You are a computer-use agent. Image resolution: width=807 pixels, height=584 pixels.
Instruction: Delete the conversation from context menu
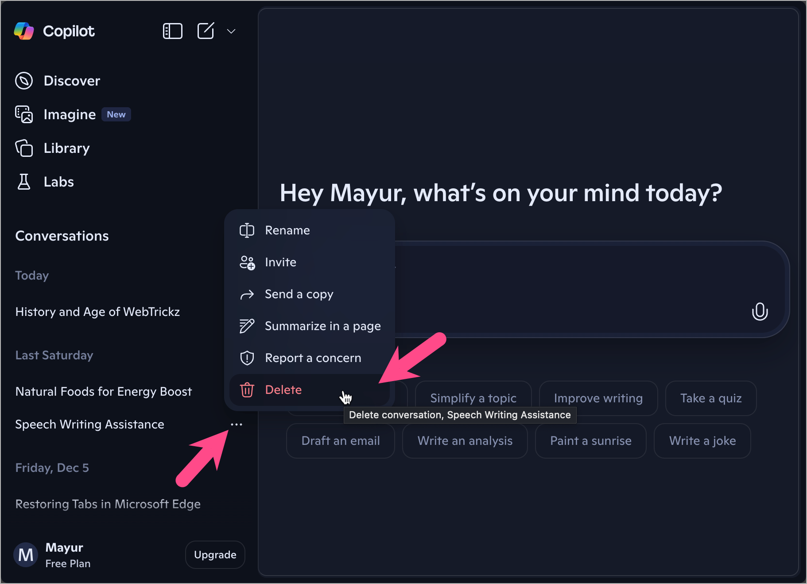[283, 390]
